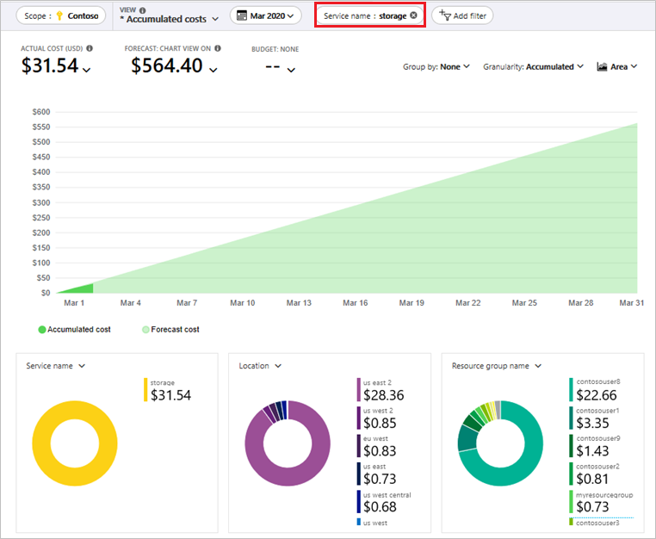Open the Scope Contoso selector
Image resolution: width=656 pixels, height=539 pixels.
click(60, 15)
